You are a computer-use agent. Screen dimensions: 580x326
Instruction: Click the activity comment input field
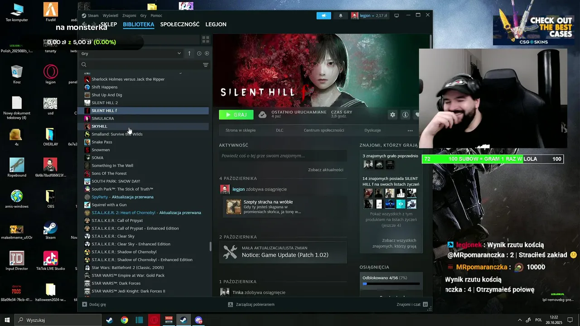click(x=283, y=156)
